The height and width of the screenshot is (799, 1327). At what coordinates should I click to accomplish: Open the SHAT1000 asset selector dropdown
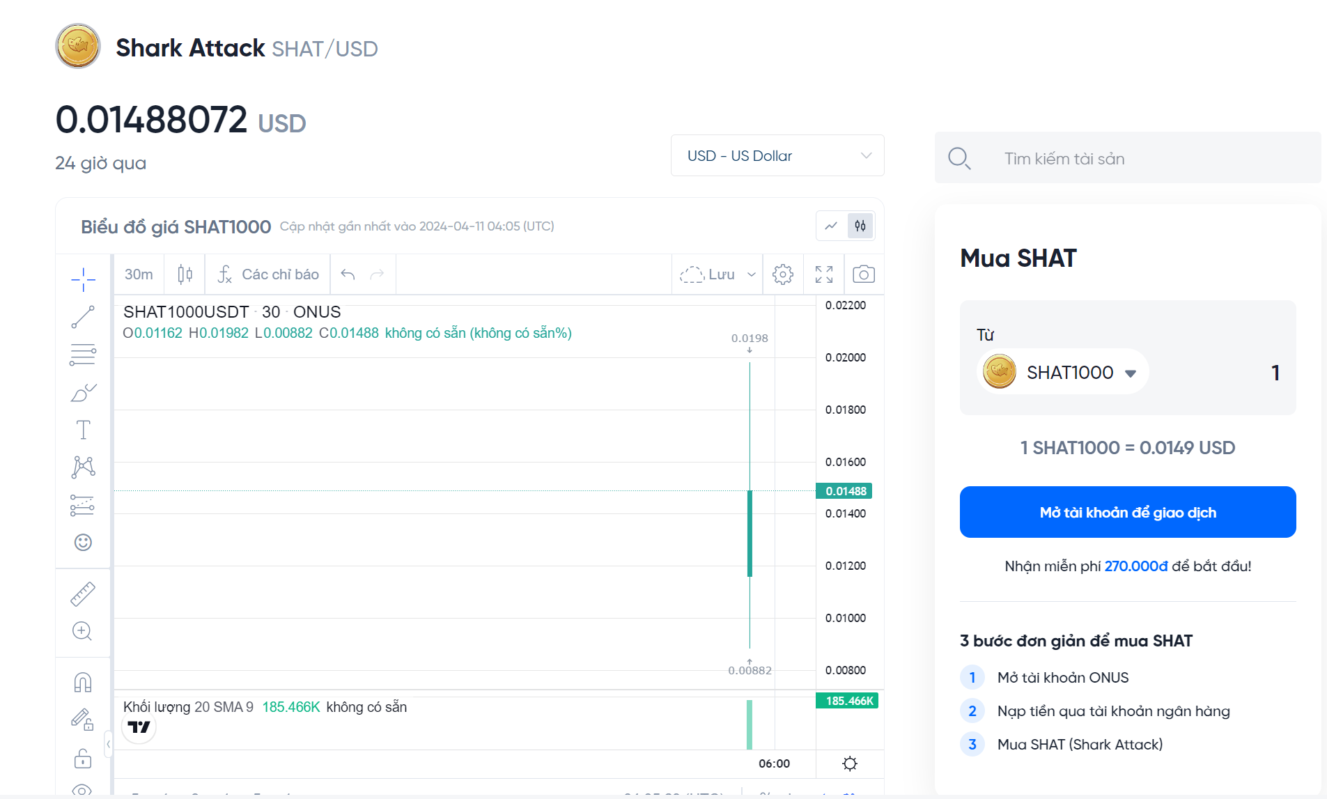pos(1063,372)
